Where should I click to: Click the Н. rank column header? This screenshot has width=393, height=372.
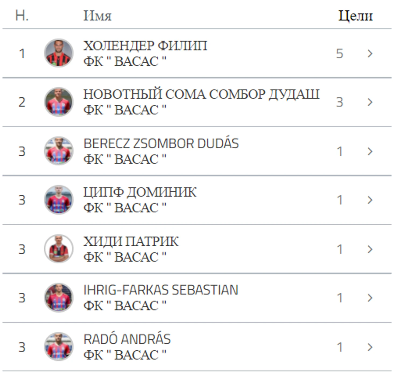[x=22, y=16]
